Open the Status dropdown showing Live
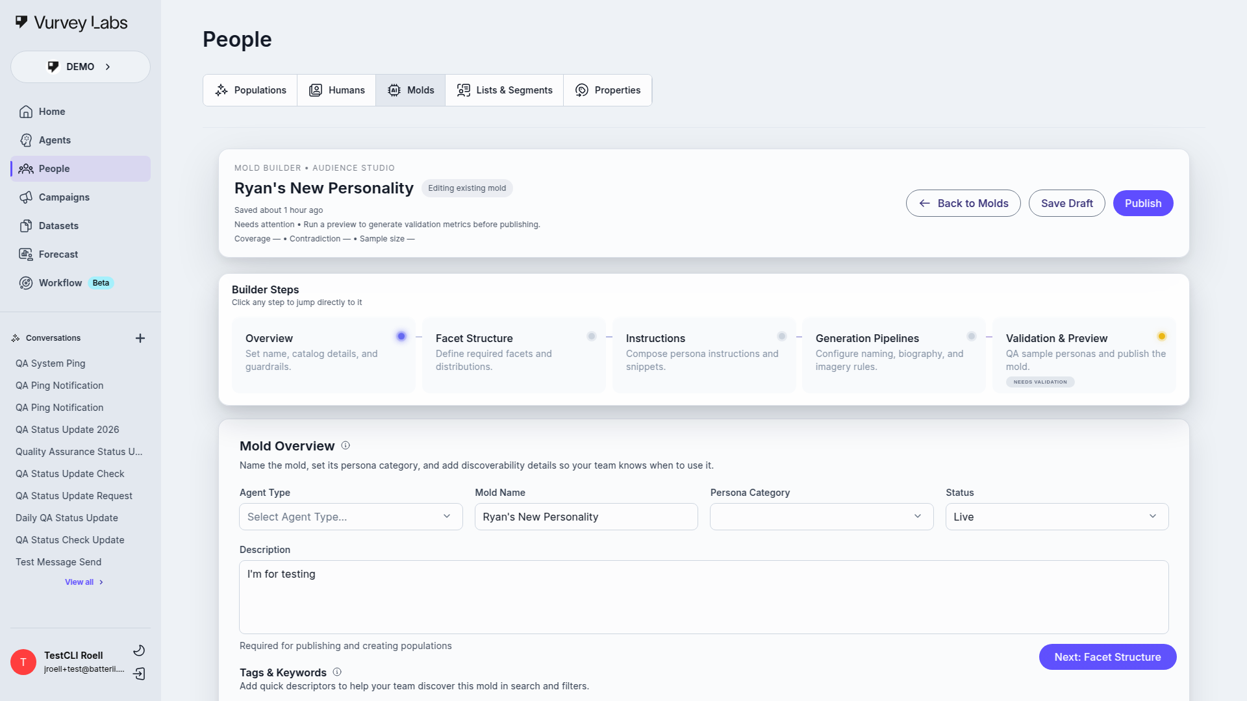The image size is (1247, 701). (1056, 517)
